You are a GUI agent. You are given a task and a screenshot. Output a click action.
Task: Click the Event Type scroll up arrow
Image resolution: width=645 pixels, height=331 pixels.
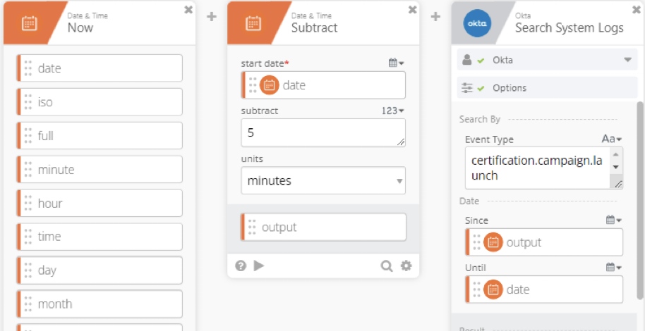(616, 154)
